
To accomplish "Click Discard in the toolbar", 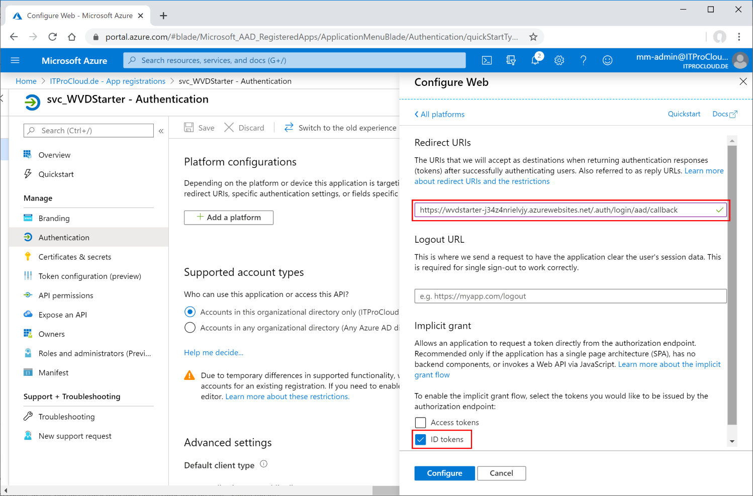I will tap(244, 128).
